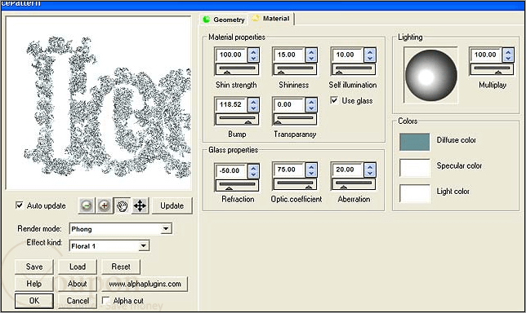Click the Aberration slider

[354, 184]
